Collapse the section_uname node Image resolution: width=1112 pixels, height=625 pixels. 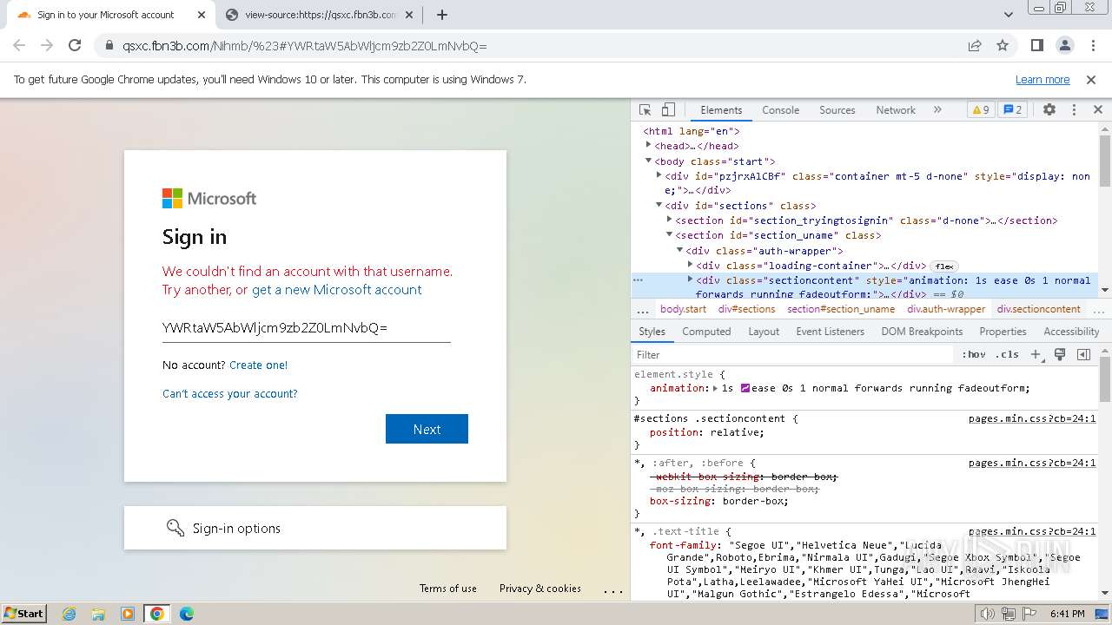coord(669,234)
